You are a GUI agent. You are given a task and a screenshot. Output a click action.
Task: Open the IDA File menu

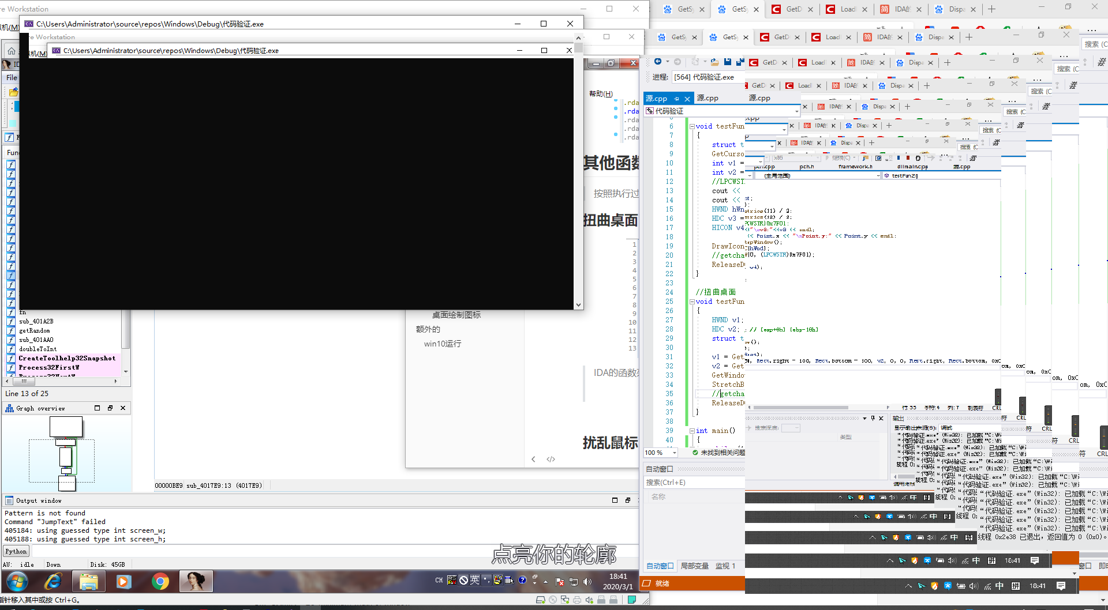point(12,77)
